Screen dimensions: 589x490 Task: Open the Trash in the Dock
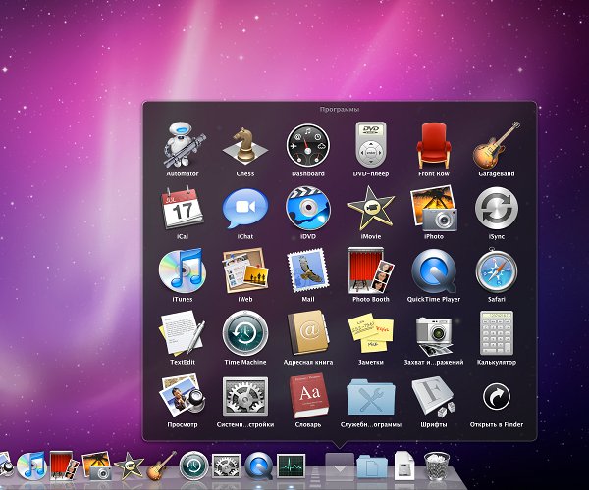tap(437, 466)
